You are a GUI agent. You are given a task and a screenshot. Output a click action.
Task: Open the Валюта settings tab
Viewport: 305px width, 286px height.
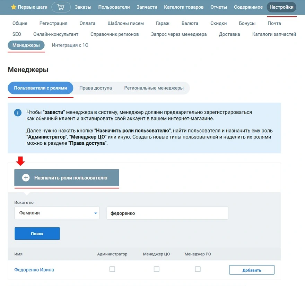point(190,23)
